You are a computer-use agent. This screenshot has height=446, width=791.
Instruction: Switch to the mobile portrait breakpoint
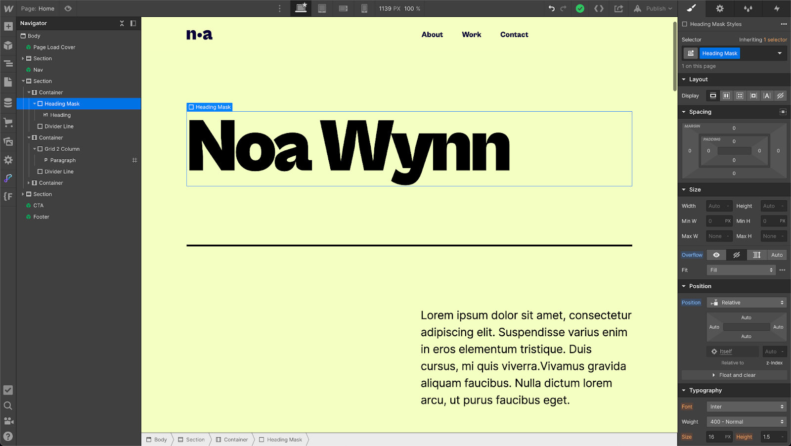pos(364,8)
